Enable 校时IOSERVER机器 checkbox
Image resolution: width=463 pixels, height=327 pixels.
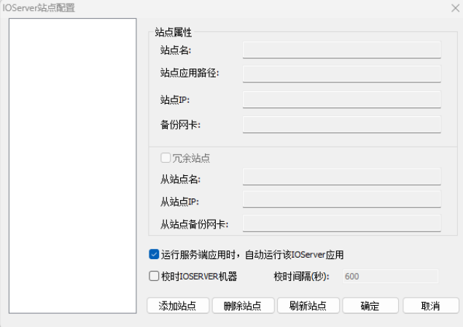pos(154,276)
